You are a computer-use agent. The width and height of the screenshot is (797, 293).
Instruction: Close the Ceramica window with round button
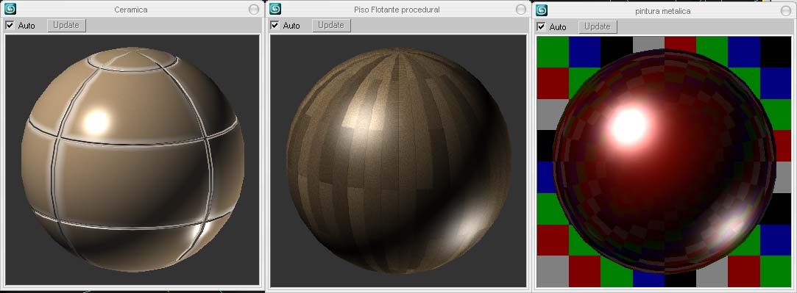click(254, 9)
